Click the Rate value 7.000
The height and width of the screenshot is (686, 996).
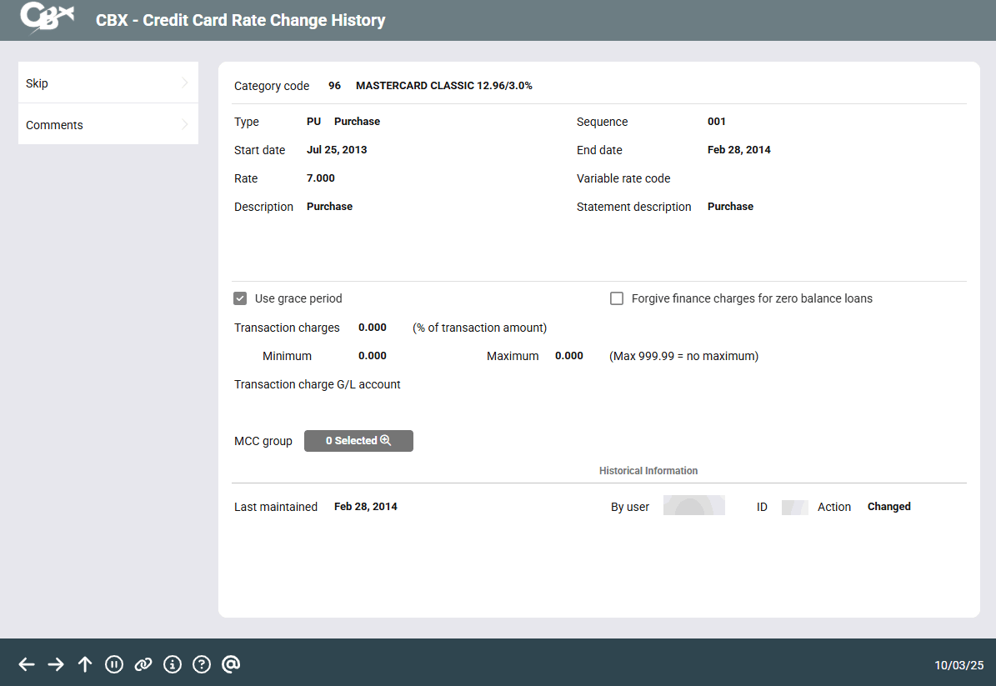tap(321, 178)
